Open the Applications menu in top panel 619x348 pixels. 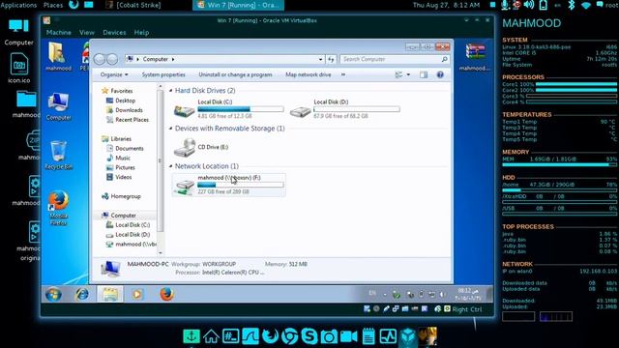click(x=18, y=5)
